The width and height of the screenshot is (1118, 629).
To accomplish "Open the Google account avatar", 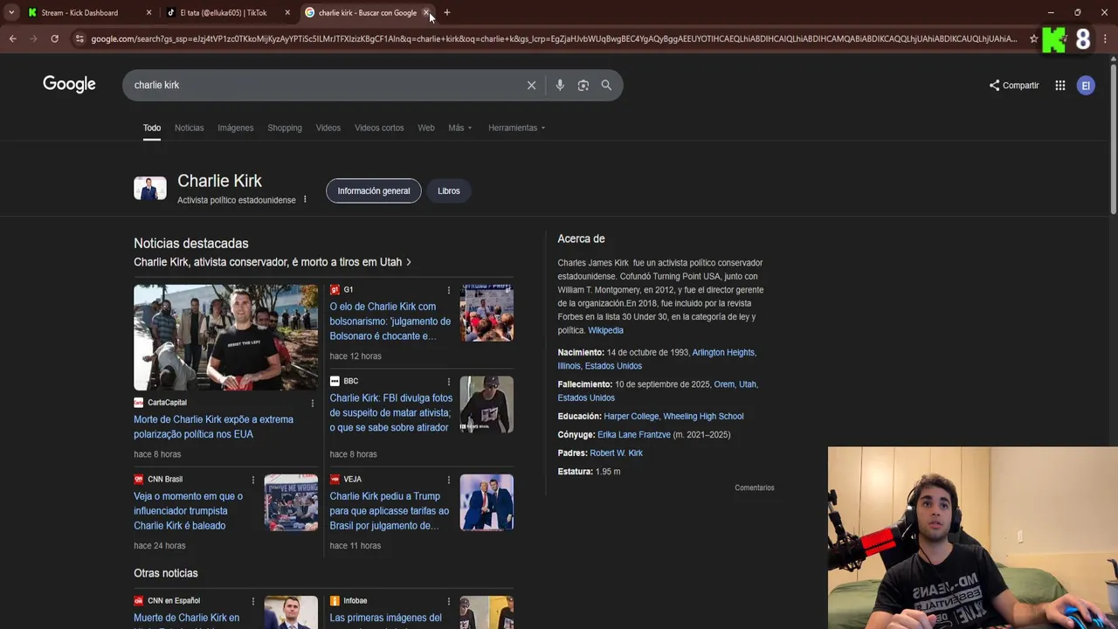I will click(x=1086, y=86).
